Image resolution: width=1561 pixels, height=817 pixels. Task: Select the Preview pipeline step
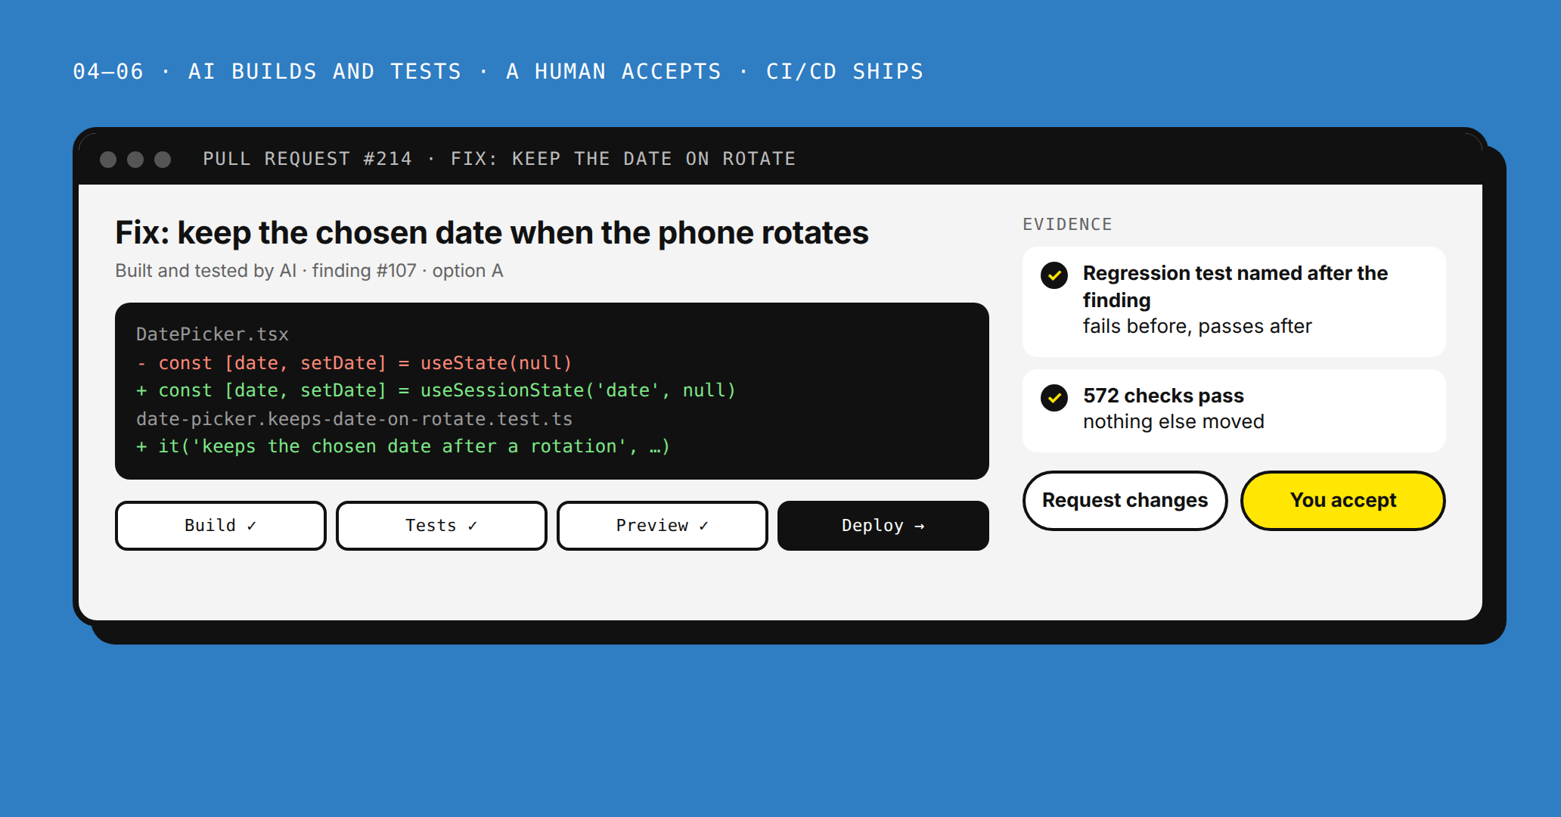tap(662, 526)
